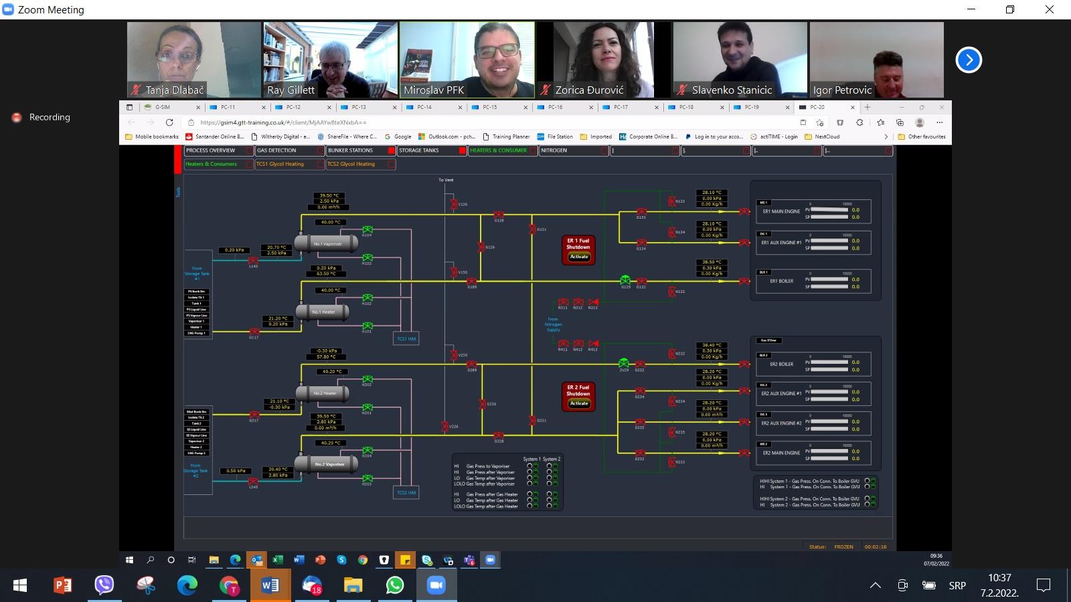
Task: Click ER1 BOILER PV bar
Action: pos(829,279)
